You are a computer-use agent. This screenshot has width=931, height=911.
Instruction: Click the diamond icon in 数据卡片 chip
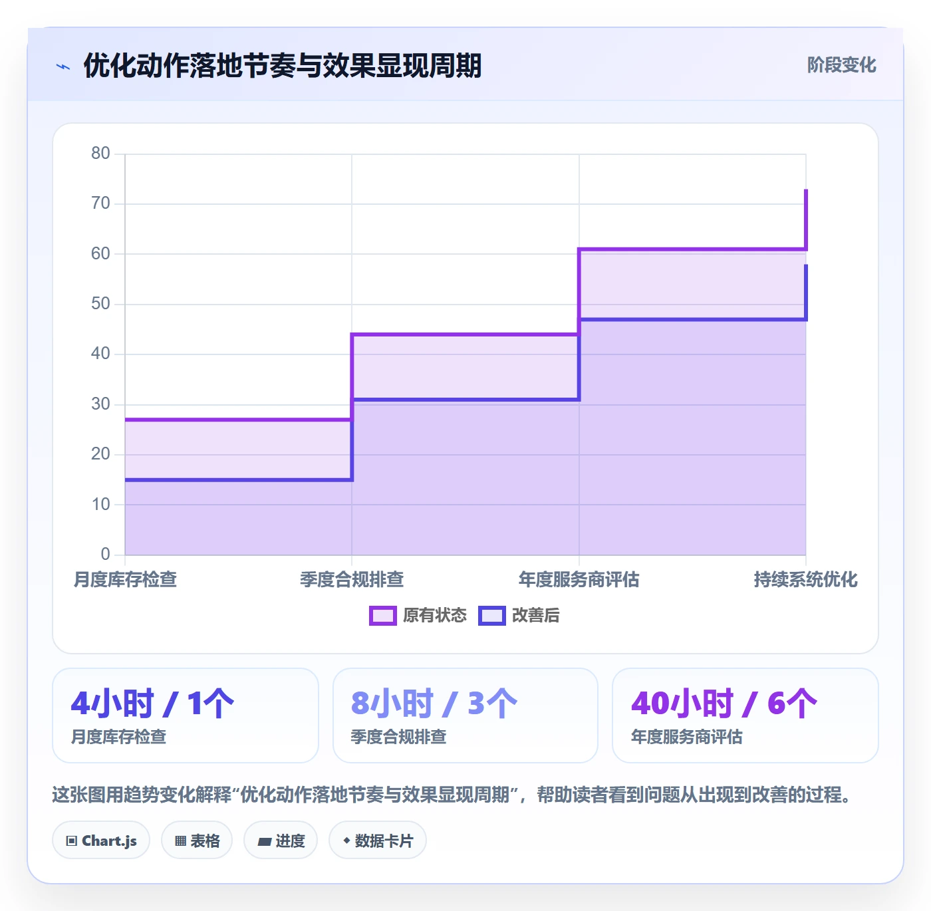346,841
